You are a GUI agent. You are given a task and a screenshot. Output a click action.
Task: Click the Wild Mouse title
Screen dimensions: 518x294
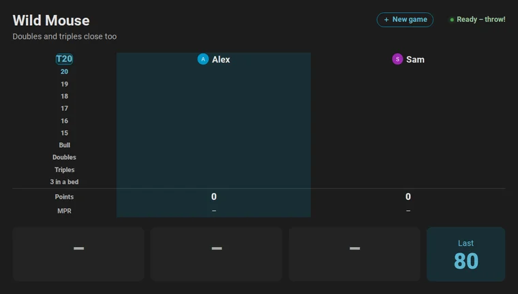51,20
